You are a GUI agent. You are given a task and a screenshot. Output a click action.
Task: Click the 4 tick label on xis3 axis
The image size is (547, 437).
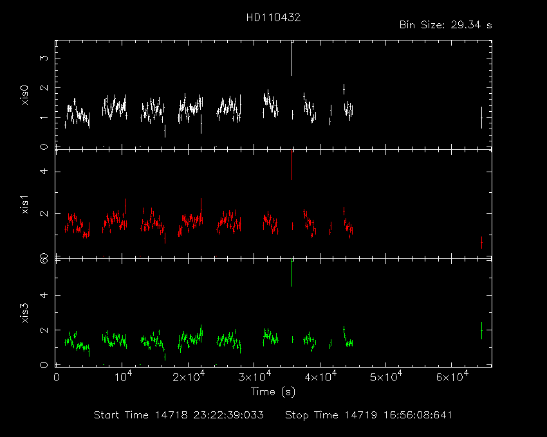tap(44, 295)
